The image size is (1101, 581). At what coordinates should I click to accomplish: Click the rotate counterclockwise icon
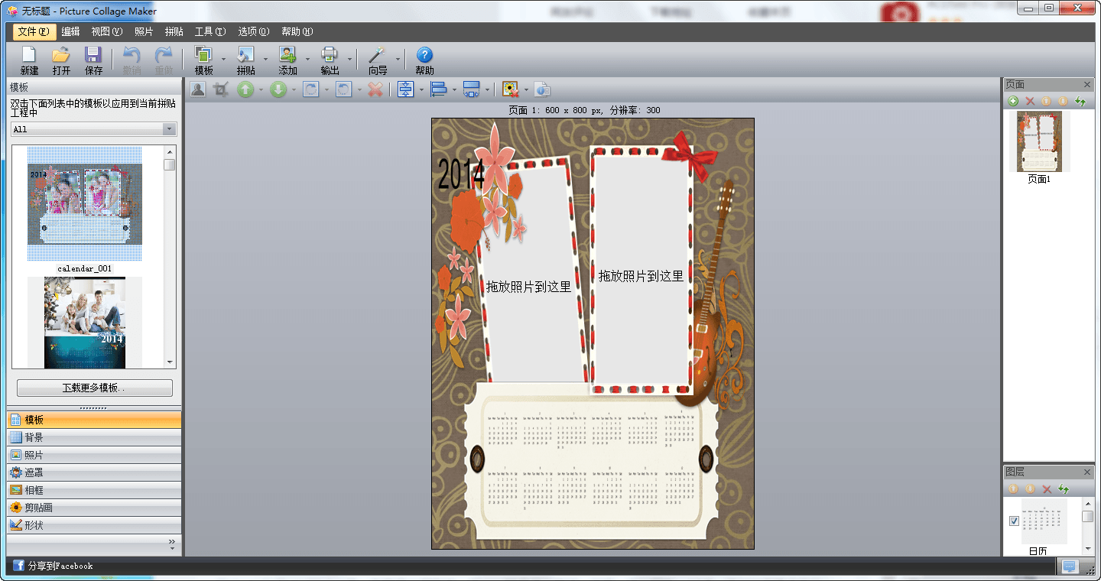344,89
